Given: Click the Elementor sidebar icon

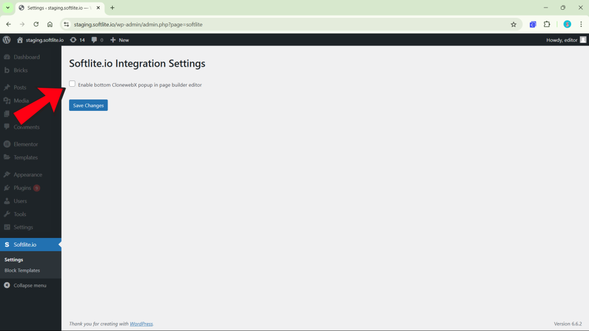Looking at the screenshot, I should tap(6, 144).
